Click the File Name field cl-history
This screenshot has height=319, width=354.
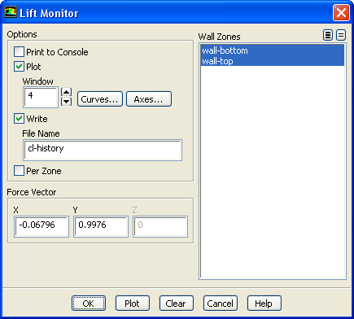(103, 150)
